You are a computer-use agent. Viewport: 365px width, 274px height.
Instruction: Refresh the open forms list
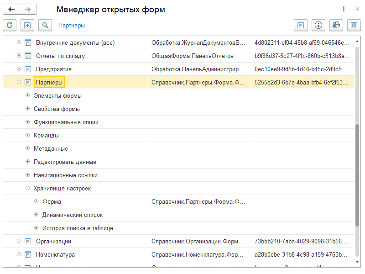(x=10, y=25)
